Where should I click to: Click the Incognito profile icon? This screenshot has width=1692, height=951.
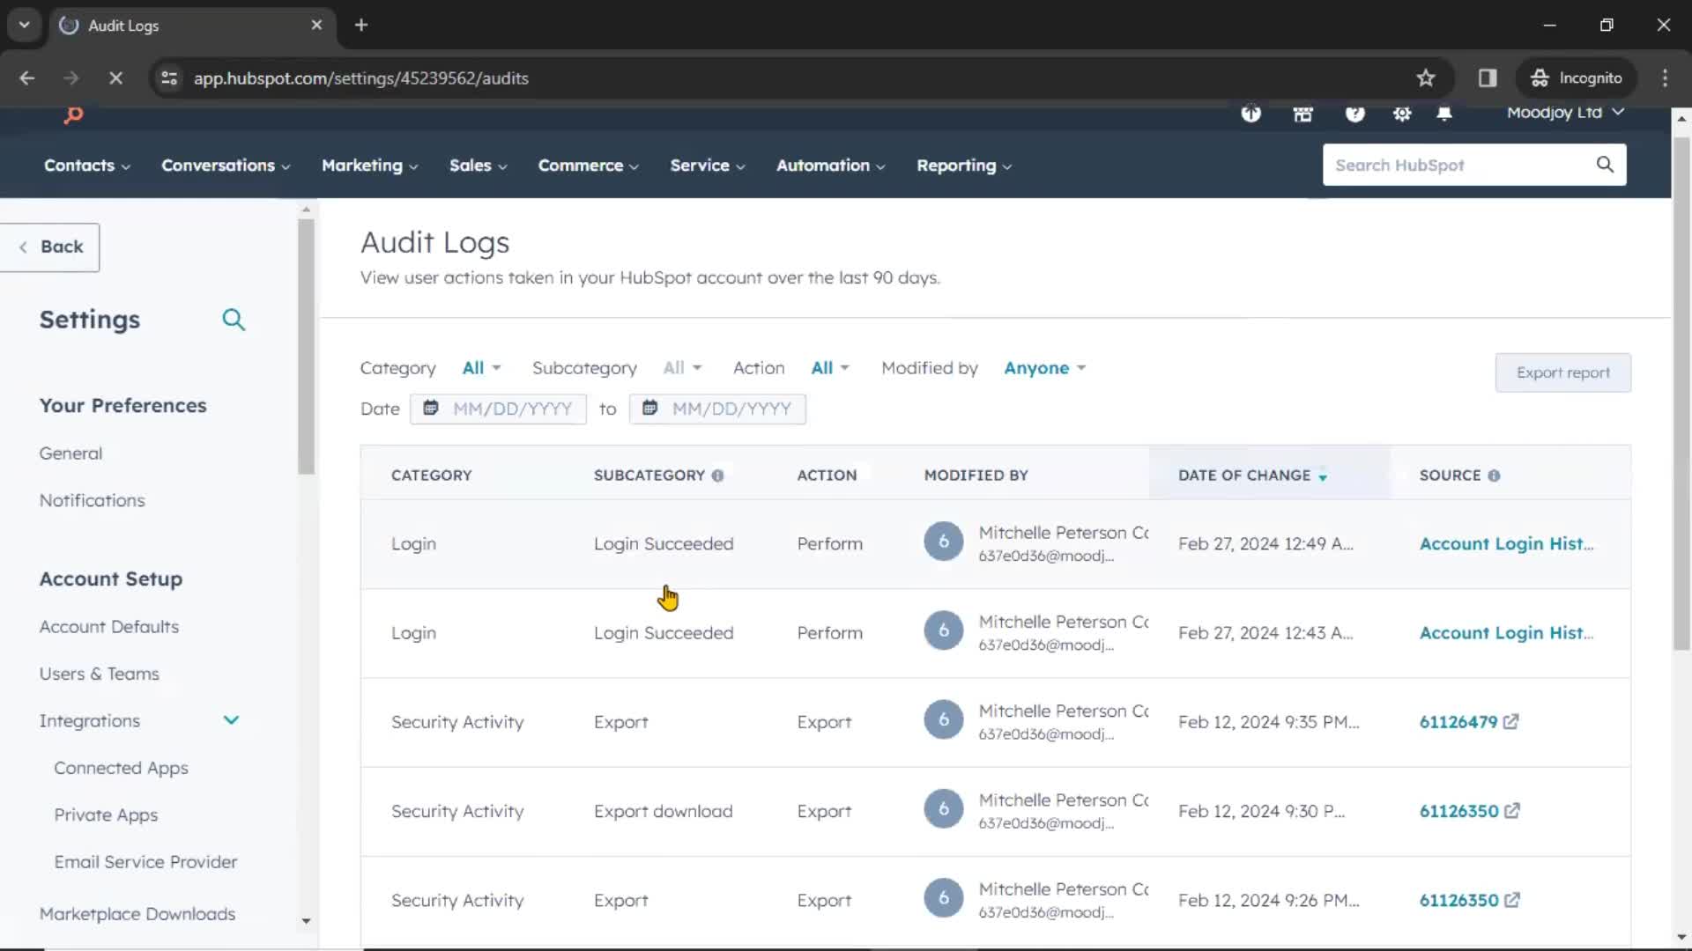(1539, 77)
